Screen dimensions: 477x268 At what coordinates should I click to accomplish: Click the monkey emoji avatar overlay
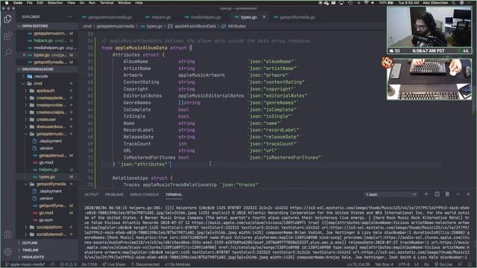tap(388, 63)
